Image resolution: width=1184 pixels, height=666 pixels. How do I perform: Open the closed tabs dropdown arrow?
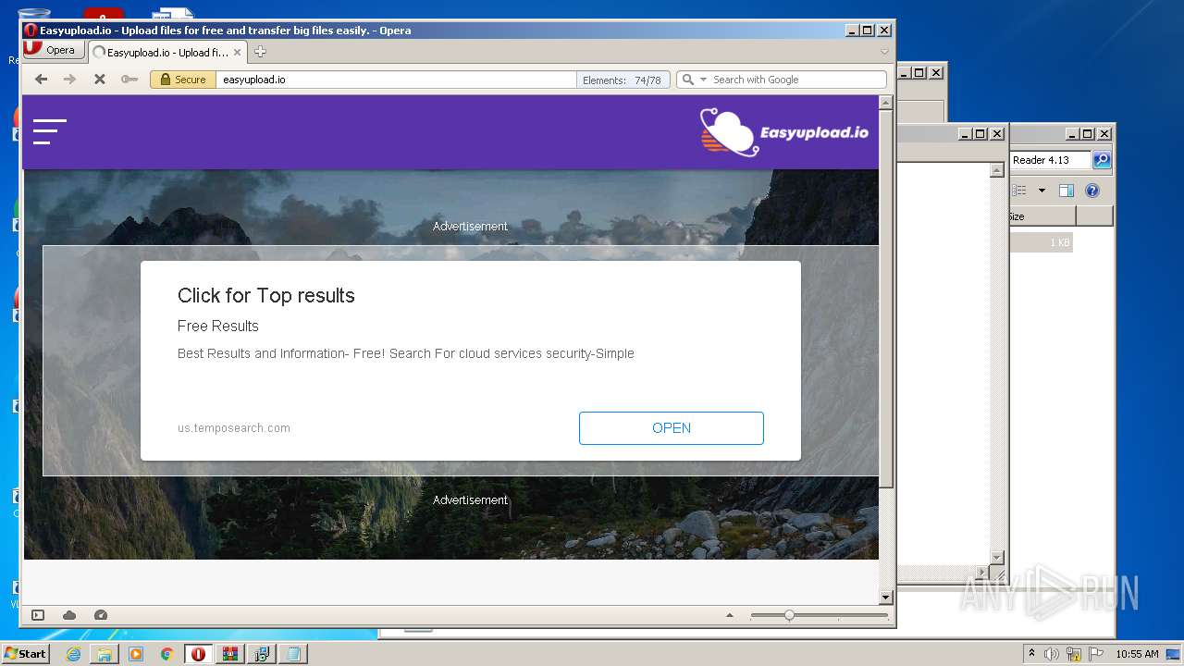point(884,52)
